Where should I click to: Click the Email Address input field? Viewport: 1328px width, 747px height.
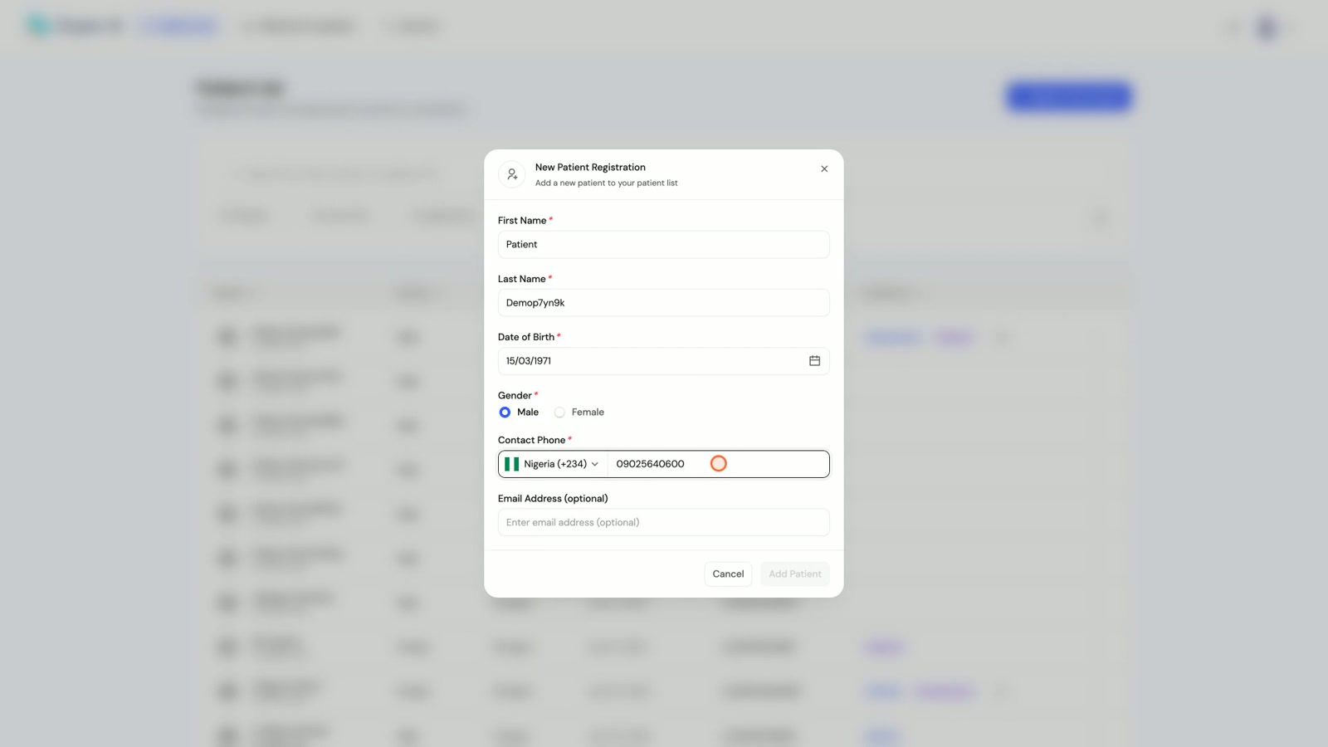(x=663, y=523)
